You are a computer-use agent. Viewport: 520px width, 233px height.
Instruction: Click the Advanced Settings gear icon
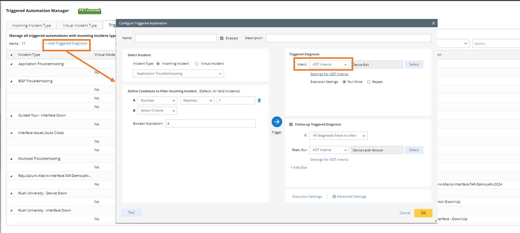(334, 197)
